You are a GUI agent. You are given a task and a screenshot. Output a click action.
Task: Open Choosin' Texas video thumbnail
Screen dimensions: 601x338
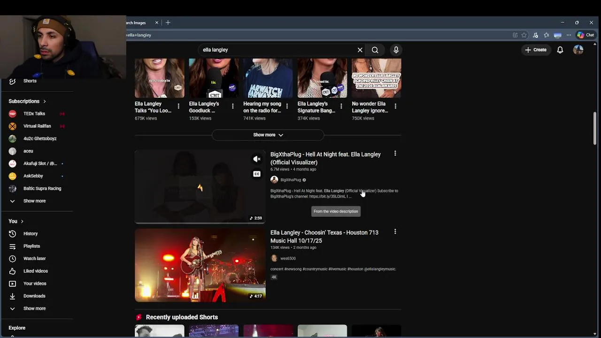click(x=200, y=265)
